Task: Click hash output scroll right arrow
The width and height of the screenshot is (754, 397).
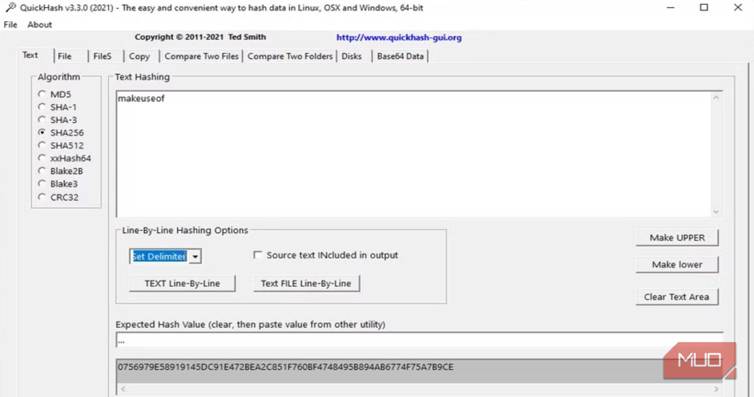Action: [x=716, y=389]
